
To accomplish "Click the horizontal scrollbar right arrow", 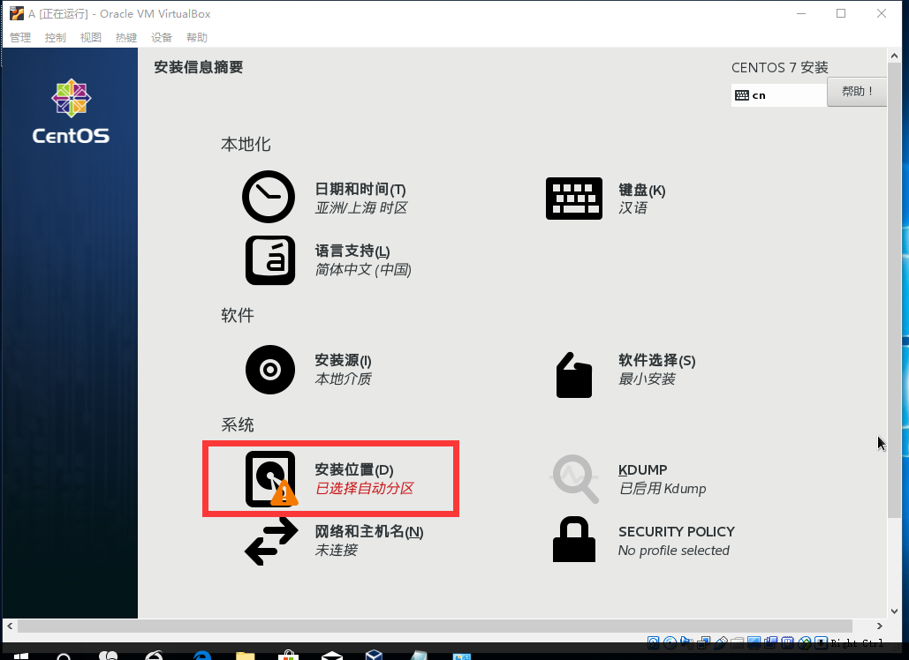I will 880,626.
